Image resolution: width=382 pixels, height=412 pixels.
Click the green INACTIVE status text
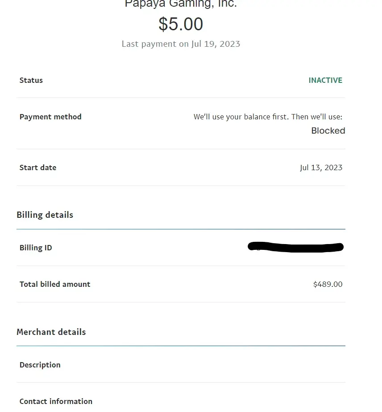(325, 81)
